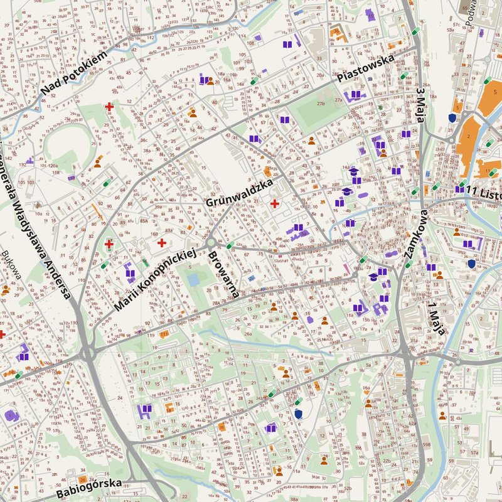Select the orange building labeled 111

pyautogui.click(x=164, y=334)
